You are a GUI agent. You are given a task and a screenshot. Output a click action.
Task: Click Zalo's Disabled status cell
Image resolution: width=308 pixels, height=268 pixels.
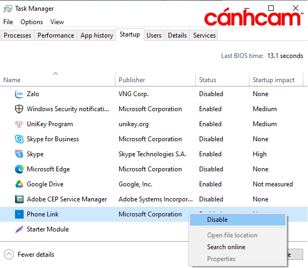[x=211, y=94]
